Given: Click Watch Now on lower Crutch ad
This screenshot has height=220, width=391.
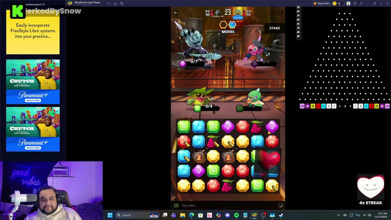Looking at the screenshot, I should point(33,148).
